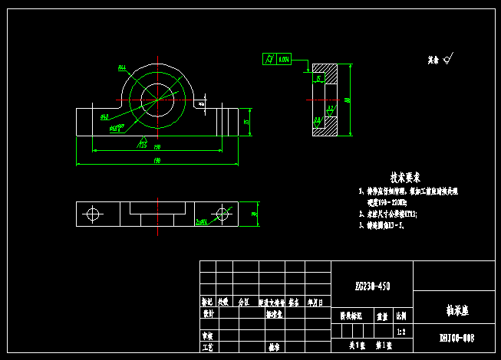Click the 设计 row label
The width and height of the screenshot is (501, 360).
pyautogui.click(x=209, y=313)
